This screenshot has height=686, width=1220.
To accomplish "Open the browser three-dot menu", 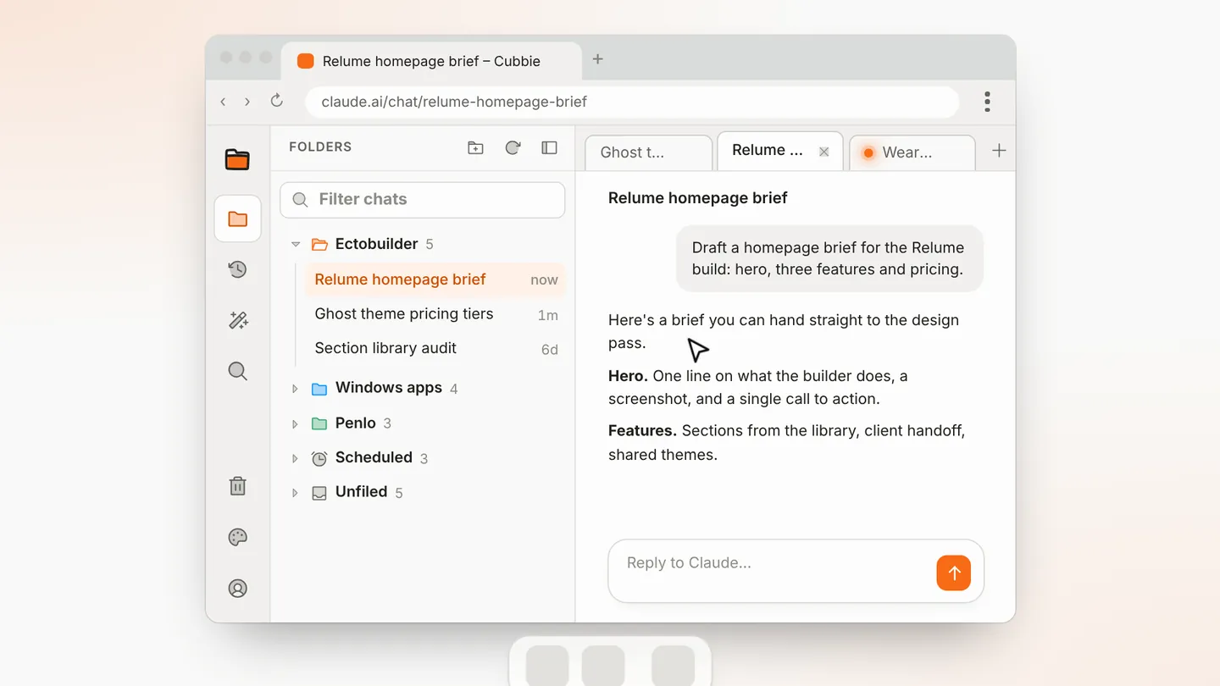I will 987,102.
